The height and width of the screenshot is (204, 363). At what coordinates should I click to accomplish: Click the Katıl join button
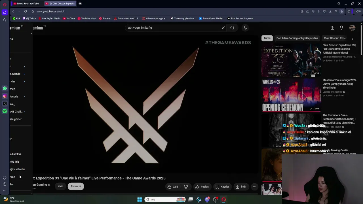point(60,186)
